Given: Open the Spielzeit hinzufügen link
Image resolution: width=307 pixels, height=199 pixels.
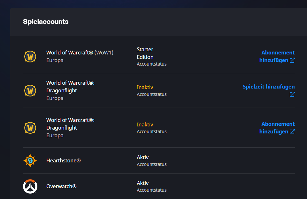Looking at the screenshot, I should tap(268, 87).
